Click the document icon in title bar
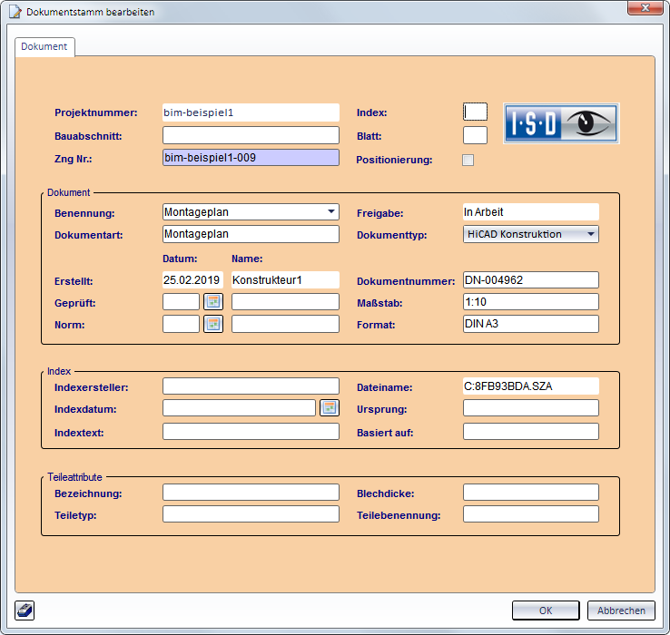The image size is (670, 635). tap(15, 12)
